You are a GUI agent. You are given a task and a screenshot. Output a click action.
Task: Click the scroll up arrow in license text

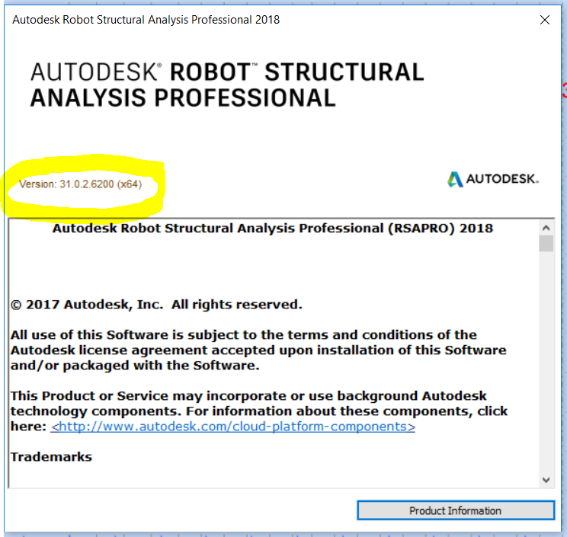546,228
